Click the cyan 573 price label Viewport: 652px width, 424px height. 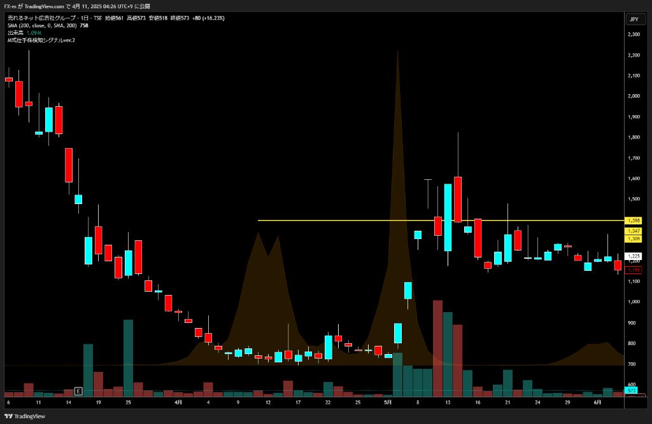tap(631, 390)
